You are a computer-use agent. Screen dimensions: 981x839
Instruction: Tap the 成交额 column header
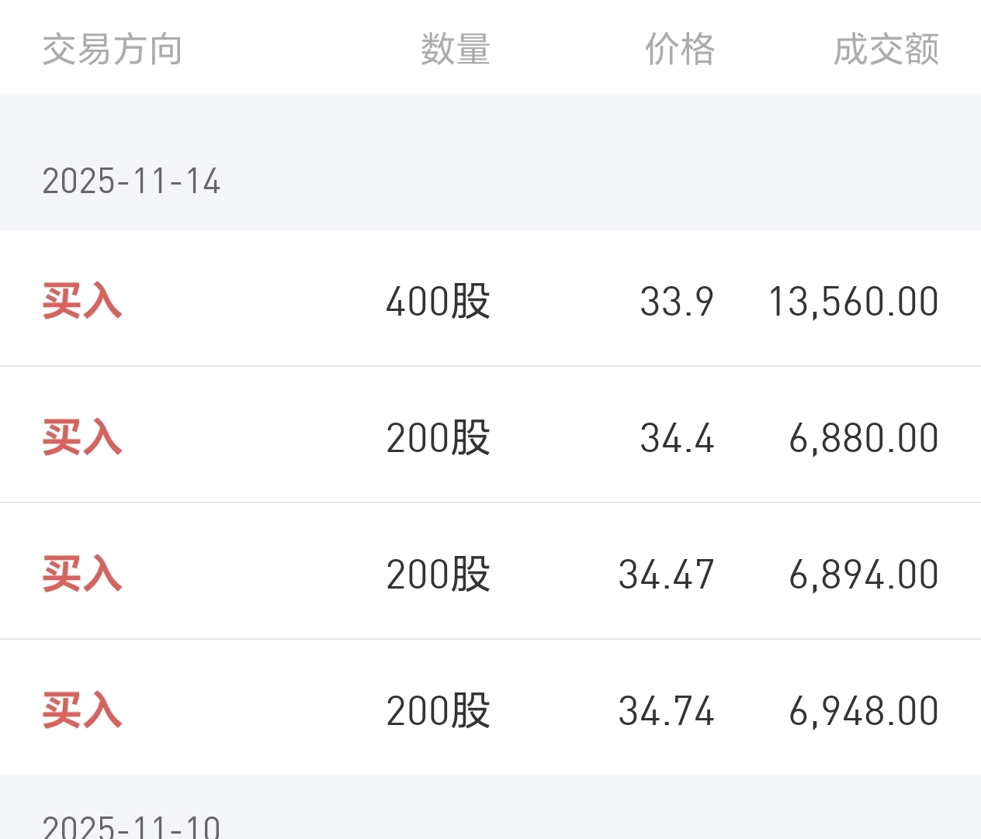pos(886,50)
